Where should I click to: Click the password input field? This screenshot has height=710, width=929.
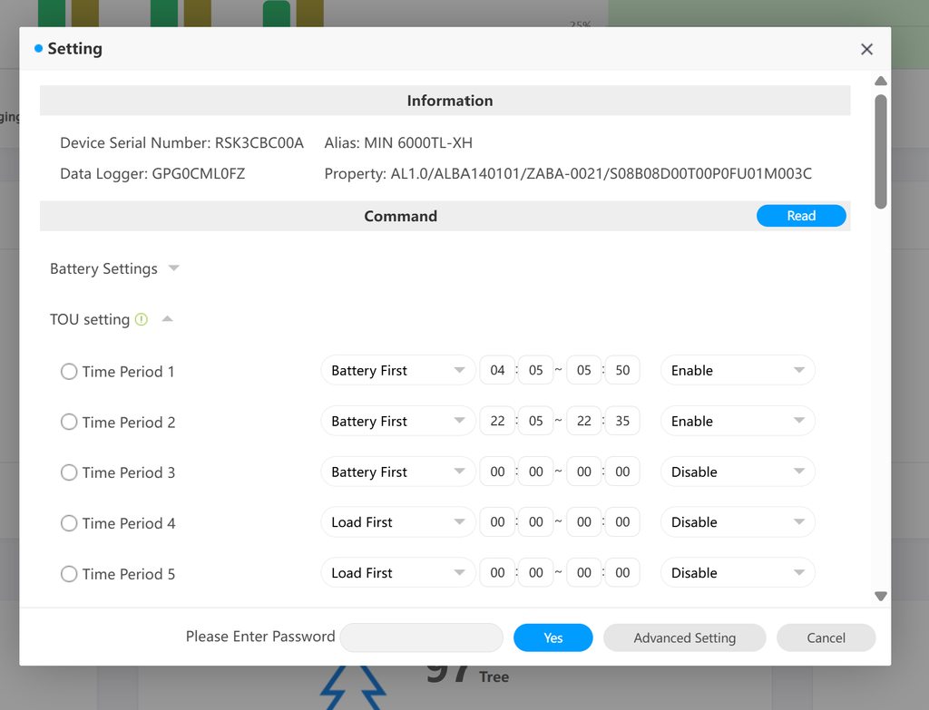coord(422,637)
